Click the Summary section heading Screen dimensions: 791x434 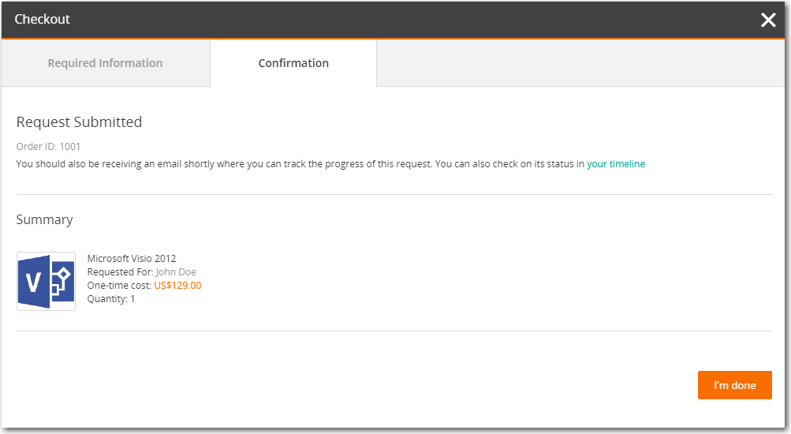tap(44, 219)
